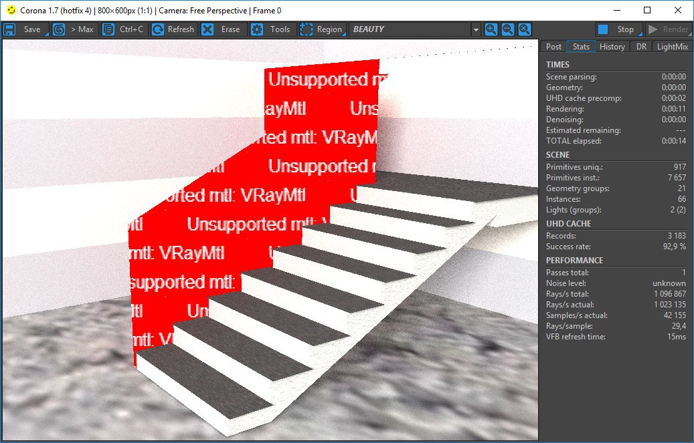Minimize the Corona frame buffer window
The image size is (694, 443).
(617, 10)
